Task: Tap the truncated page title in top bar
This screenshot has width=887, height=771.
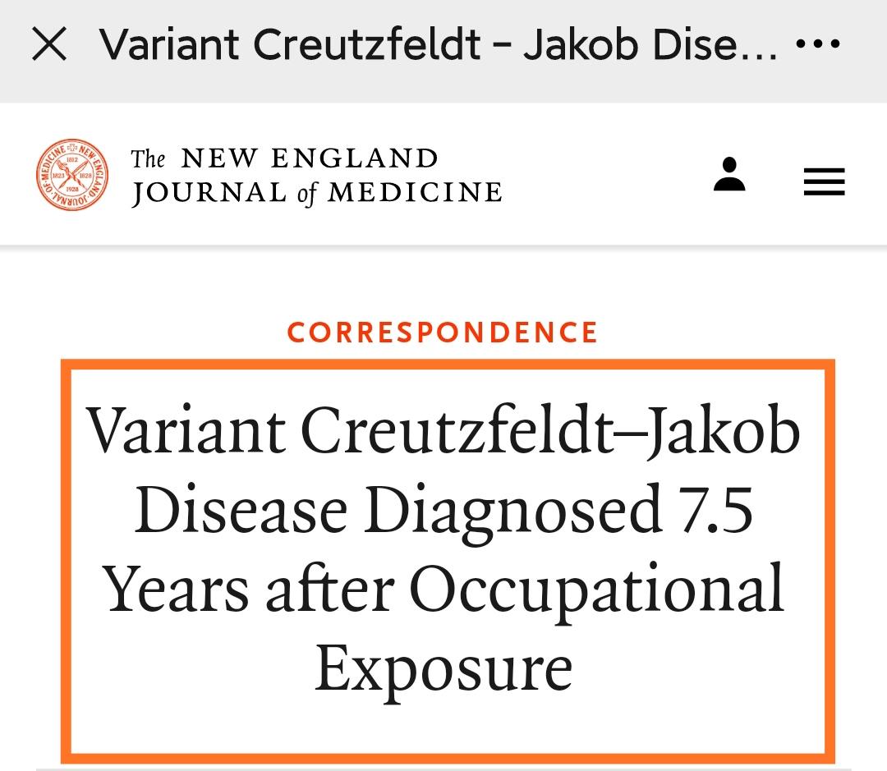Action: point(439,46)
